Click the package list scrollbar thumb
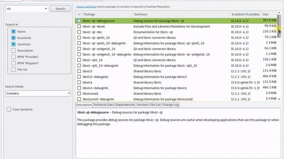The width and height of the screenshot is (284, 159). 279,26
